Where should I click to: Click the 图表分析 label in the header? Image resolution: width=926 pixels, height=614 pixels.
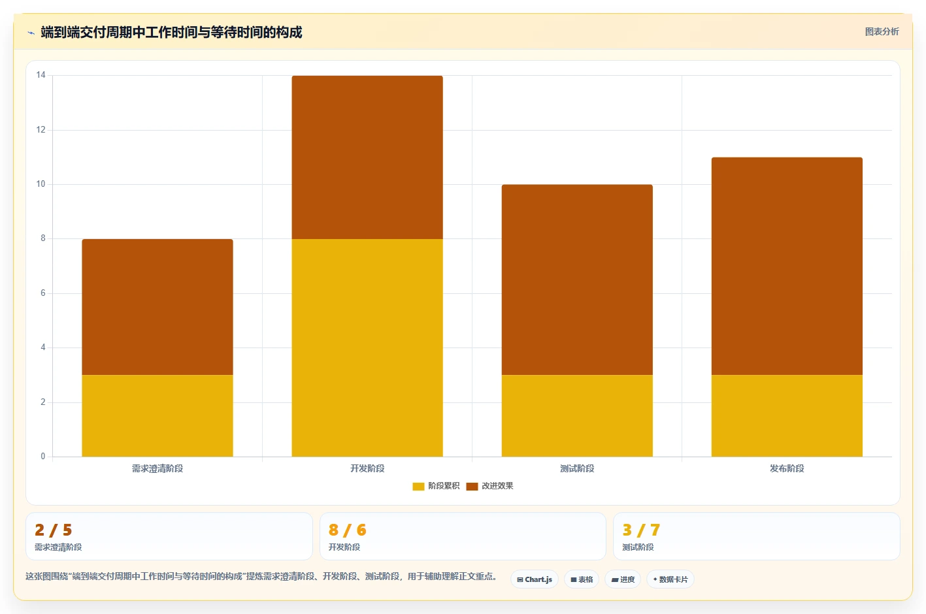[882, 31]
